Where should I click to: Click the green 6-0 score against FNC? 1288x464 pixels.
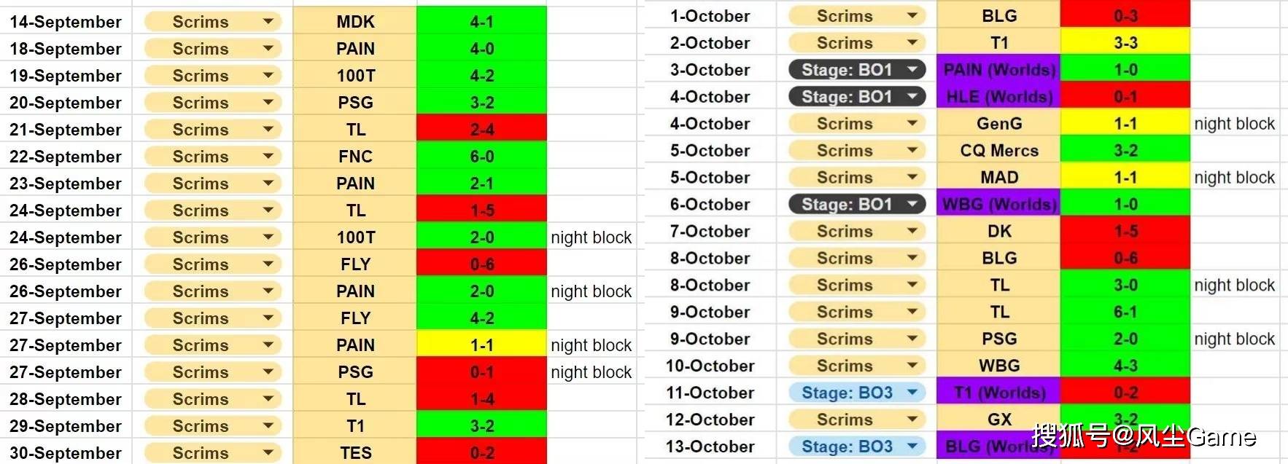point(481,157)
